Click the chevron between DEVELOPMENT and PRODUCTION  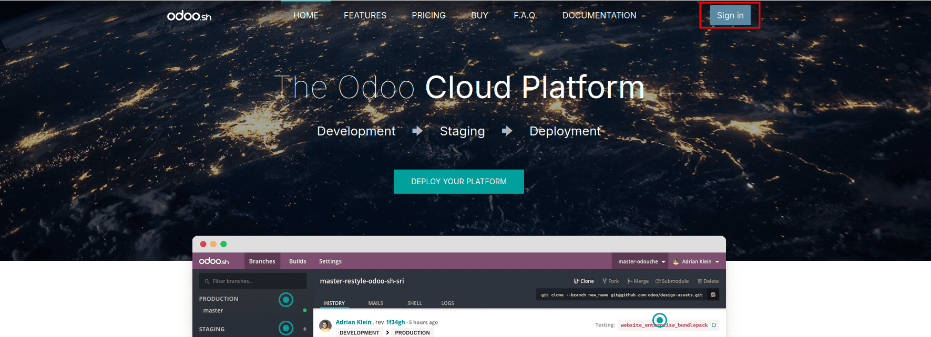(x=387, y=333)
